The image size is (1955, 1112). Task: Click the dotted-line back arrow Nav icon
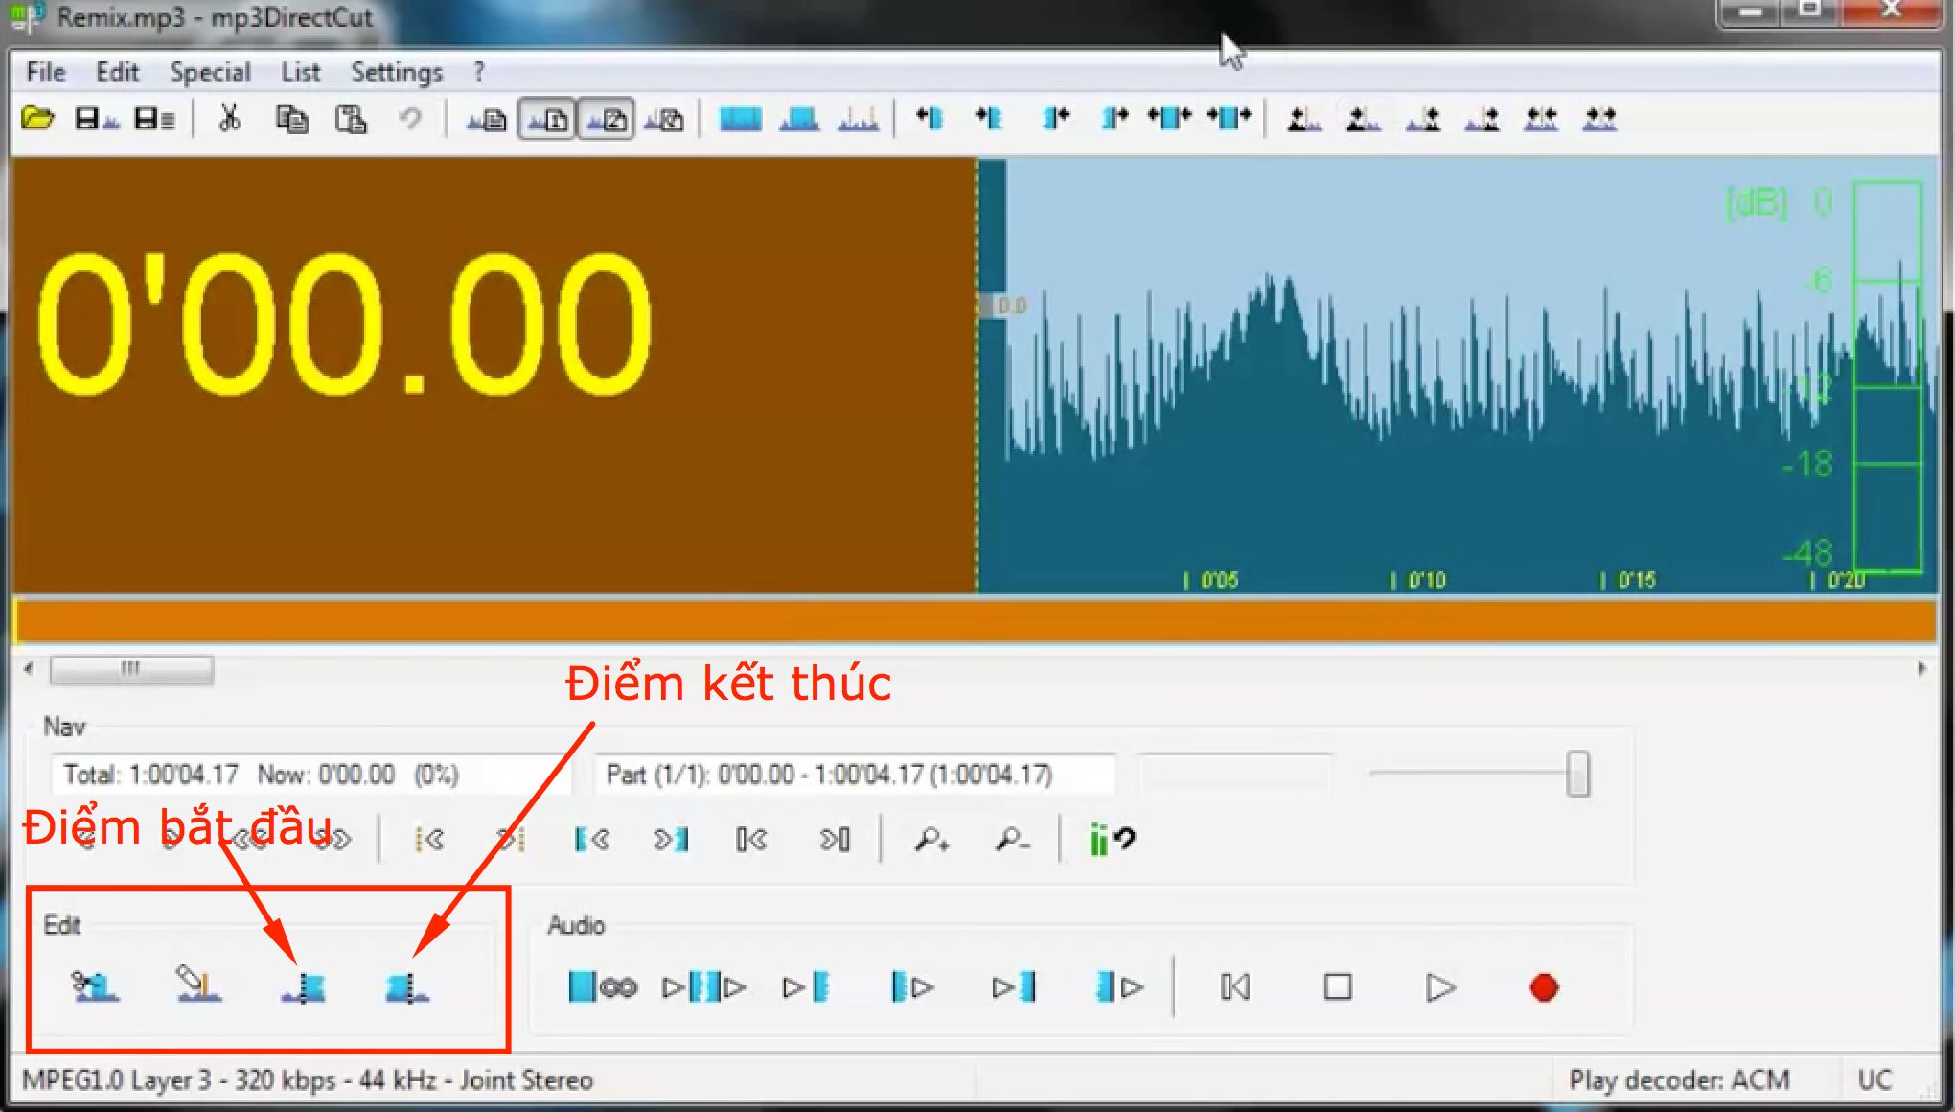tap(428, 840)
